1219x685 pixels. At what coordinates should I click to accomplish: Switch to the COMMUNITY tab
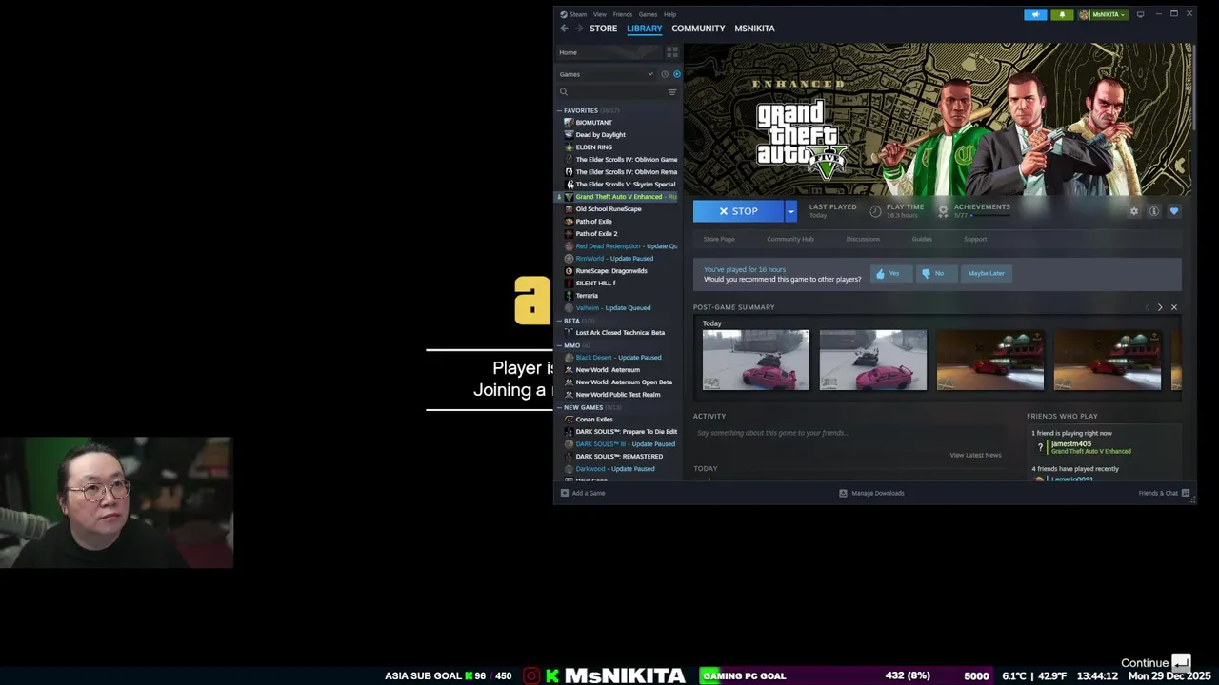(x=698, y=29)
